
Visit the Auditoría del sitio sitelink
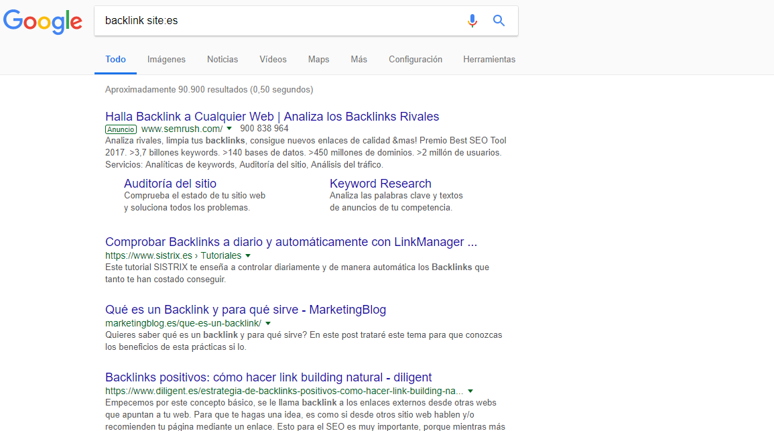click(170, 183)
